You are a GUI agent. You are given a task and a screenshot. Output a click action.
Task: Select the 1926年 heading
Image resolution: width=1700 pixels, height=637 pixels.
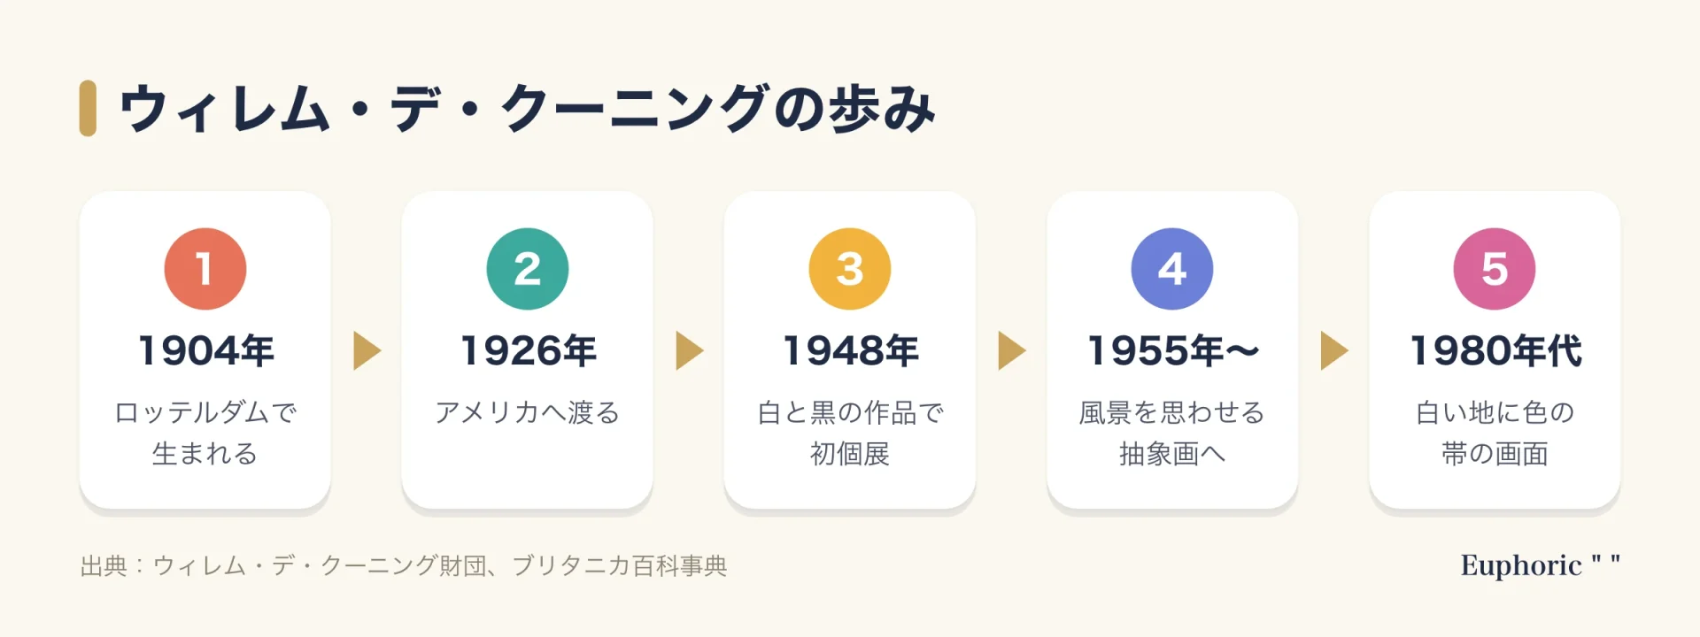(x=528, y=350)
